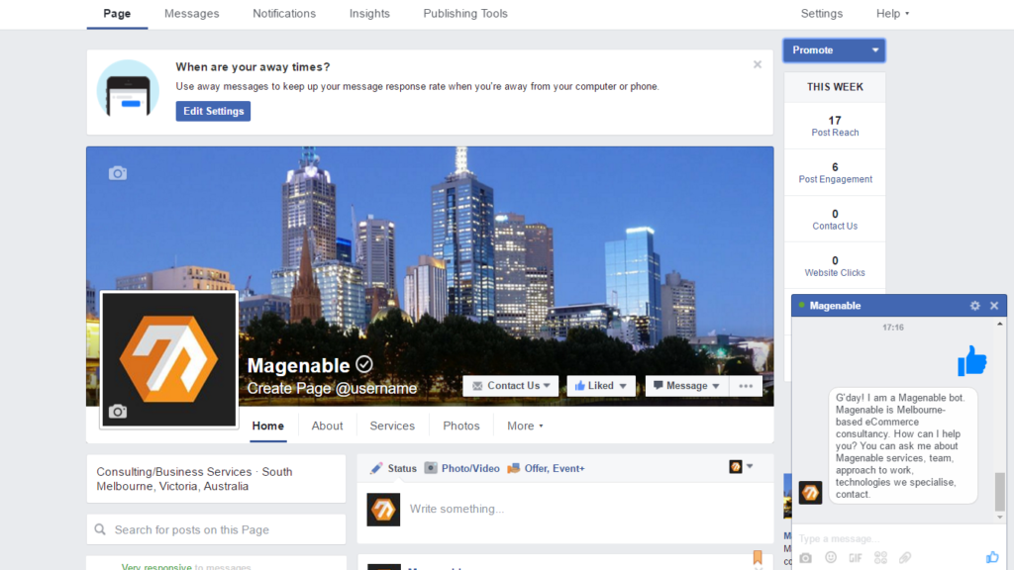Open page Settings
The height and width of the screenshot is (570, 1014).
[821, 14]
